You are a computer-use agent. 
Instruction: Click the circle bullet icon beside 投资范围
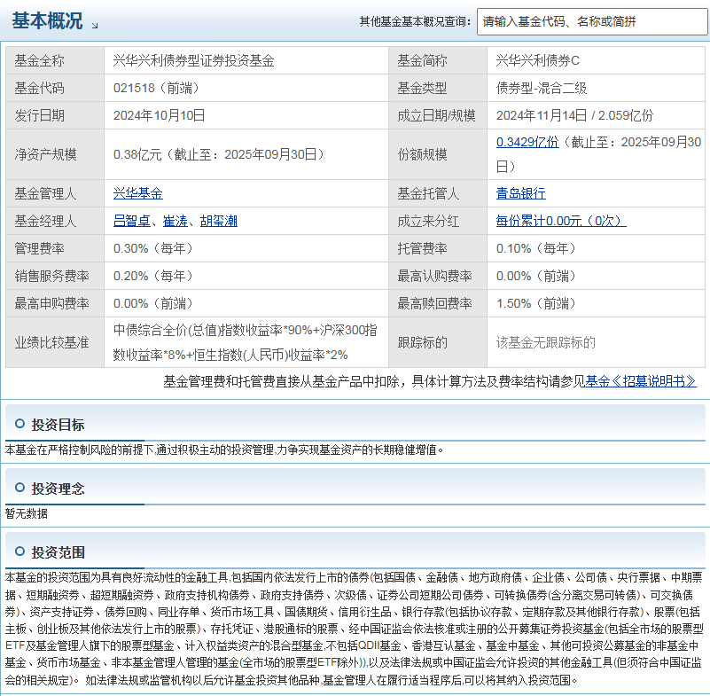[x=20, y=551]
